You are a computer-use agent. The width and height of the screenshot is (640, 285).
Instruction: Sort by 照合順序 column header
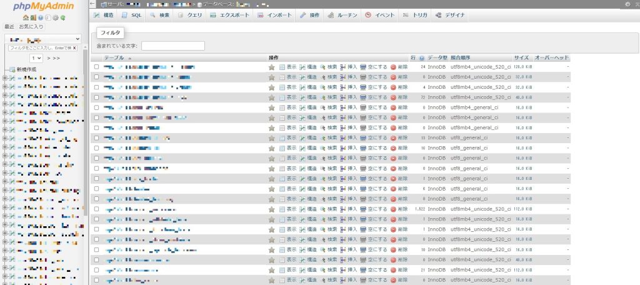(461, 58)
